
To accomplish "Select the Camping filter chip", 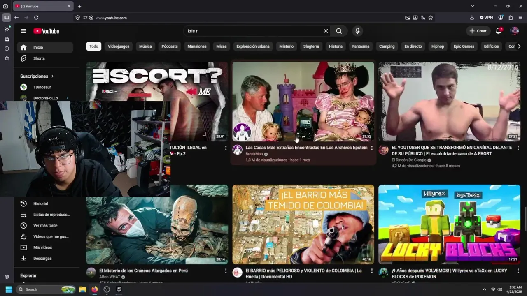I will pyautogui.click(x=387, y=46).
